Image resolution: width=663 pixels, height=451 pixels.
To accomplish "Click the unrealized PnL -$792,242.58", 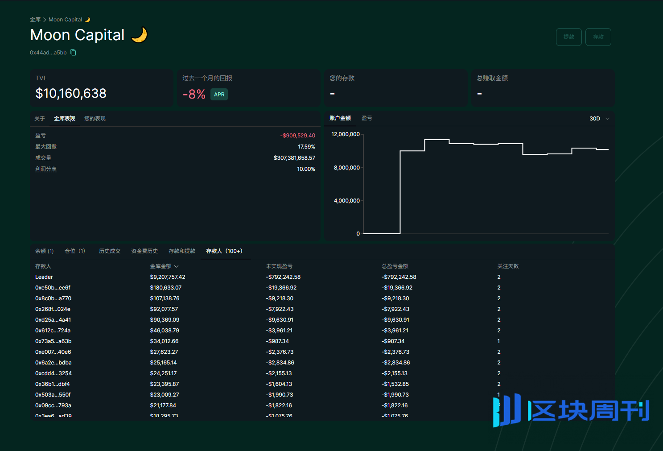I will 283,277.
